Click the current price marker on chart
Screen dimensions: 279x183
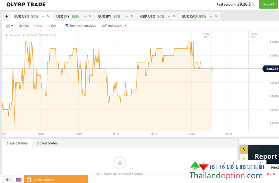[211, 69]
